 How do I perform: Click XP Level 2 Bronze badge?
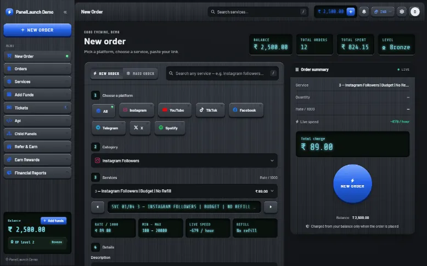pyautogui.click(x=36, y=242)
